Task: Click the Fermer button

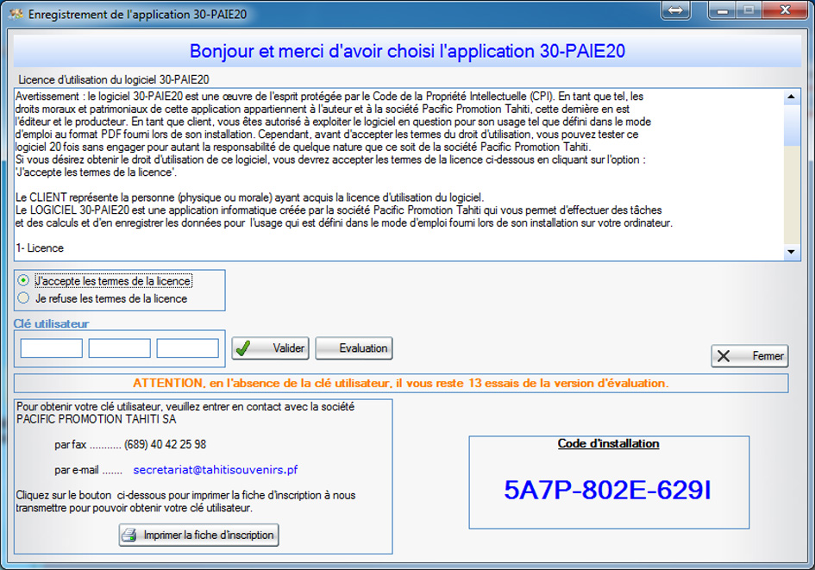Action: pos(749,356)
